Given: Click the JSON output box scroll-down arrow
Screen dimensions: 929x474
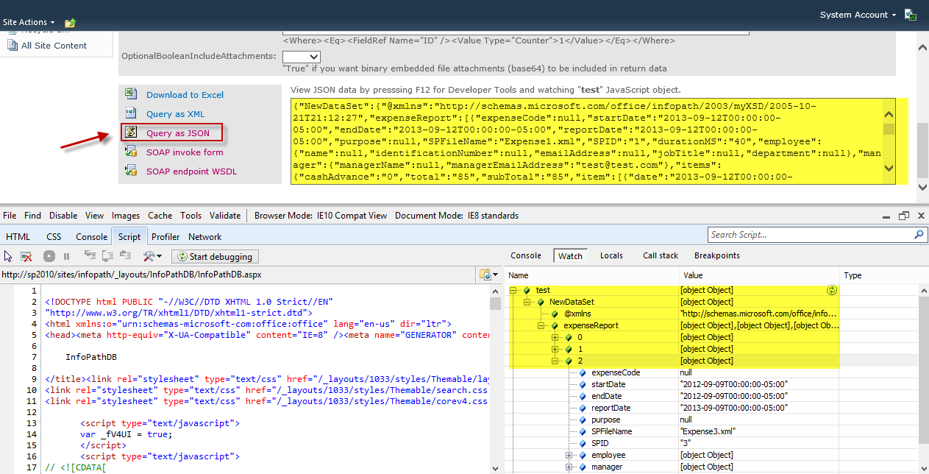Looking at the screenshot, I should point(889,169).
